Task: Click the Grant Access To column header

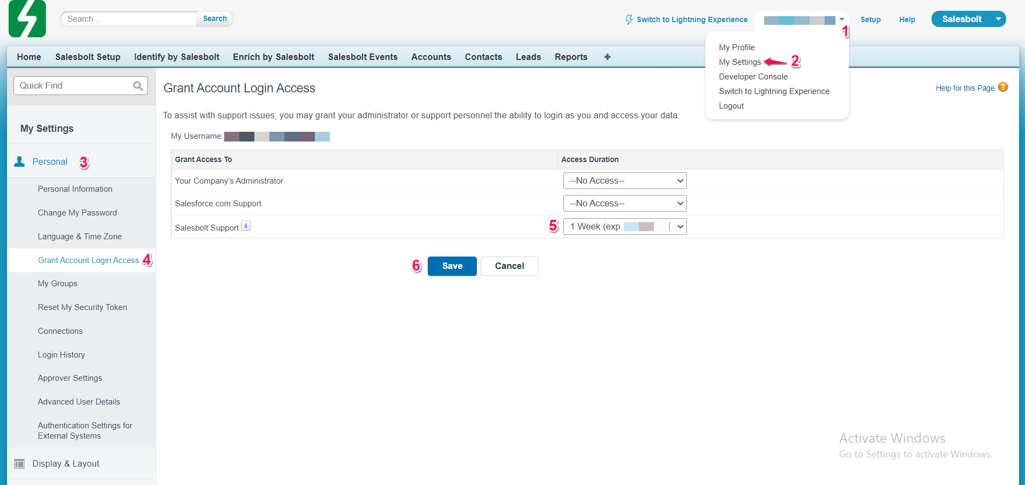Action: (204, 159)
